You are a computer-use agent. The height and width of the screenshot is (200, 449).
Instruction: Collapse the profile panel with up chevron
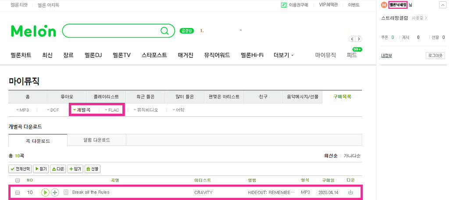442,5
